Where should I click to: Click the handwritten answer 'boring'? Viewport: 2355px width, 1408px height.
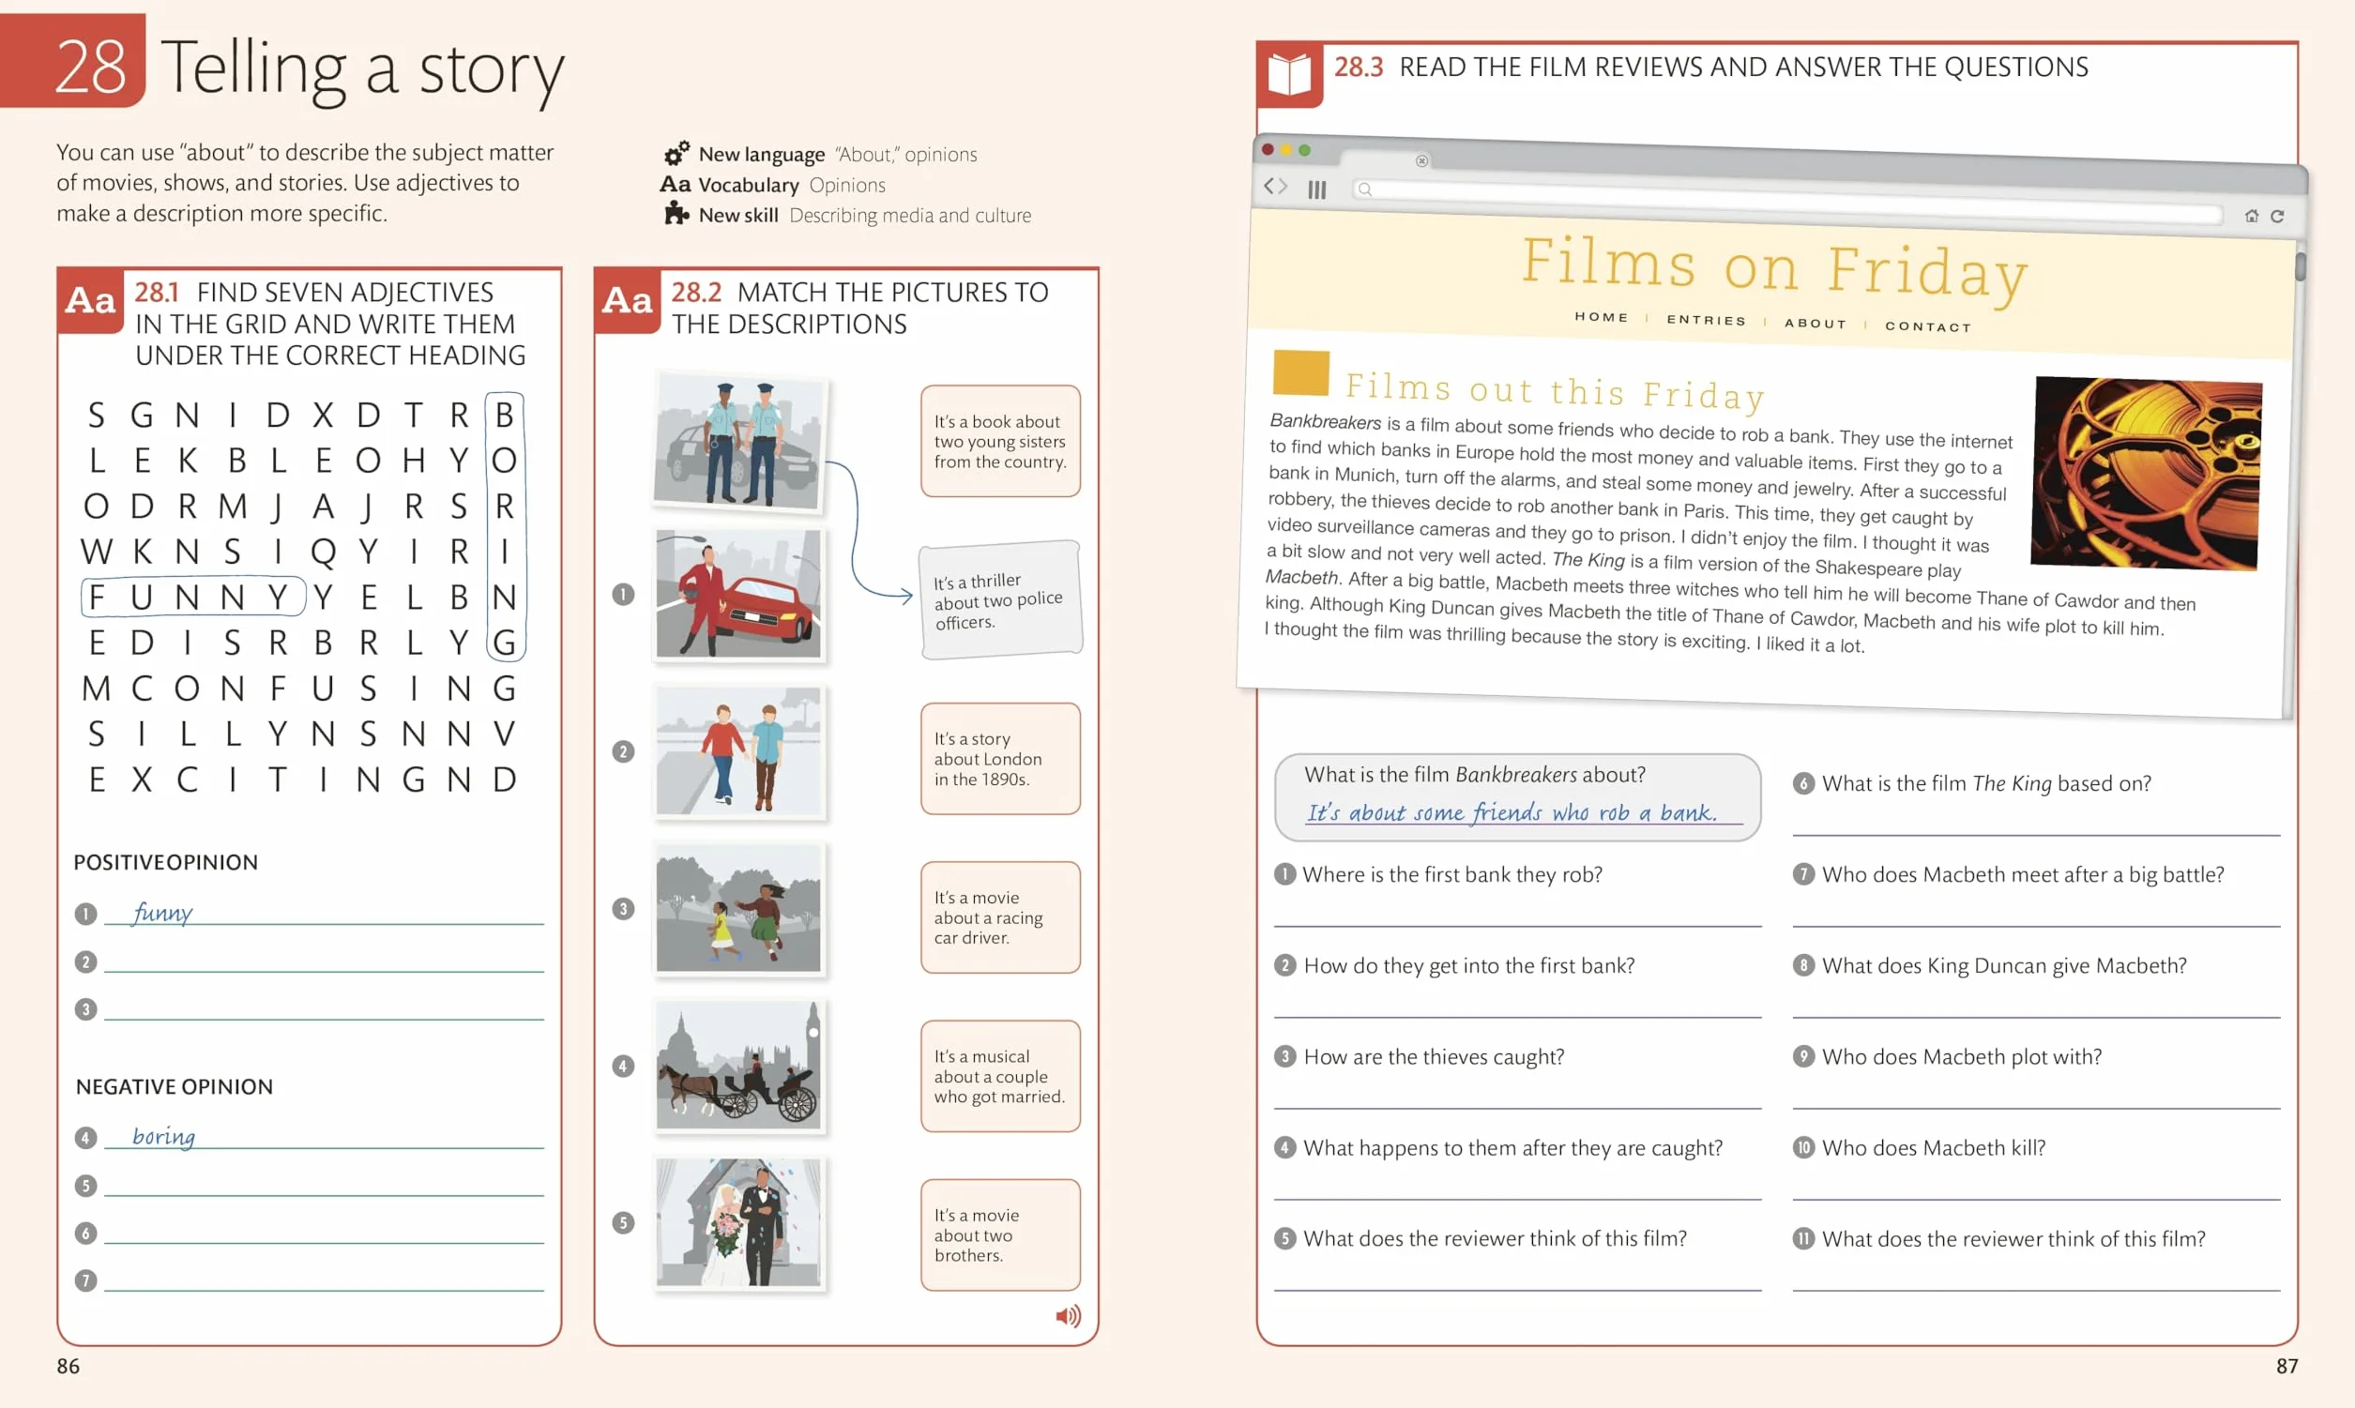tap(163, 1137)
